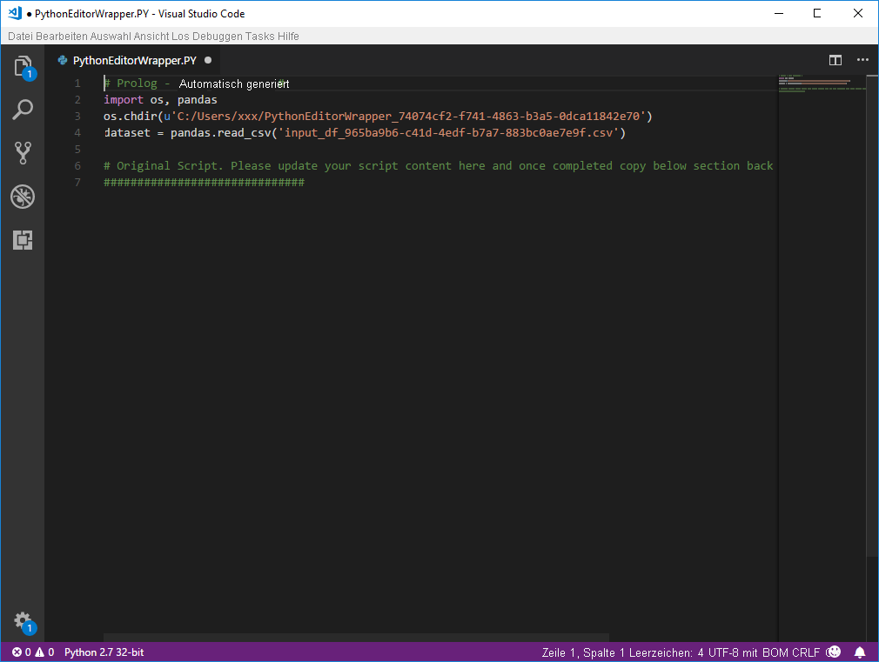Click the row of hash symbols on line 7

point(204,182)
